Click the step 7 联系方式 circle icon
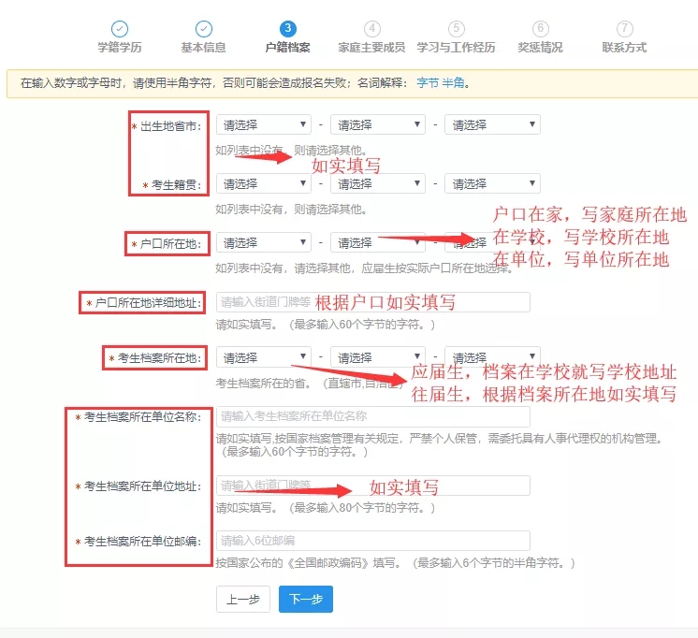Screen dimensions: 698x638 point(624,29)
